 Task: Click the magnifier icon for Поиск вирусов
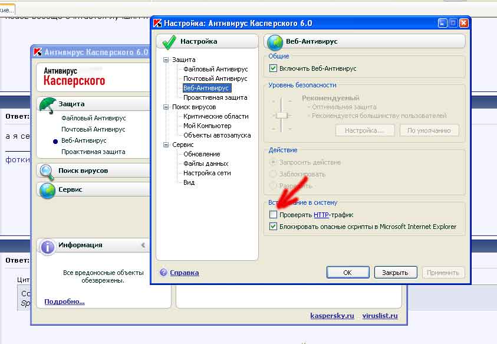(x=47, y=172)
